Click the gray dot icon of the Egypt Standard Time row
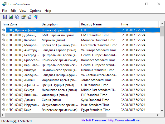The width and height of the screenshot is (165, 124). point(4,110)
